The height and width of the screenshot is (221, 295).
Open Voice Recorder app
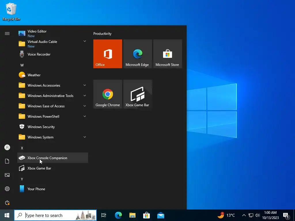tap(53, 54)
